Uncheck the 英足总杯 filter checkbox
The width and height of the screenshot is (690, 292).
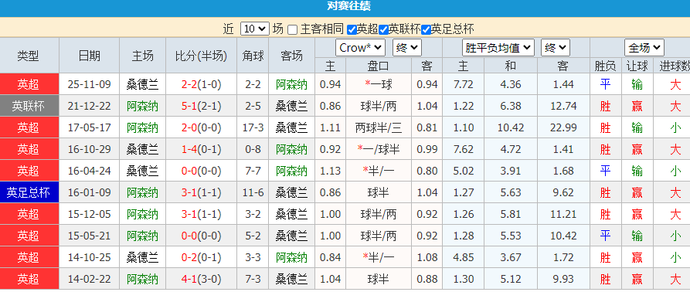pos(426,30)
